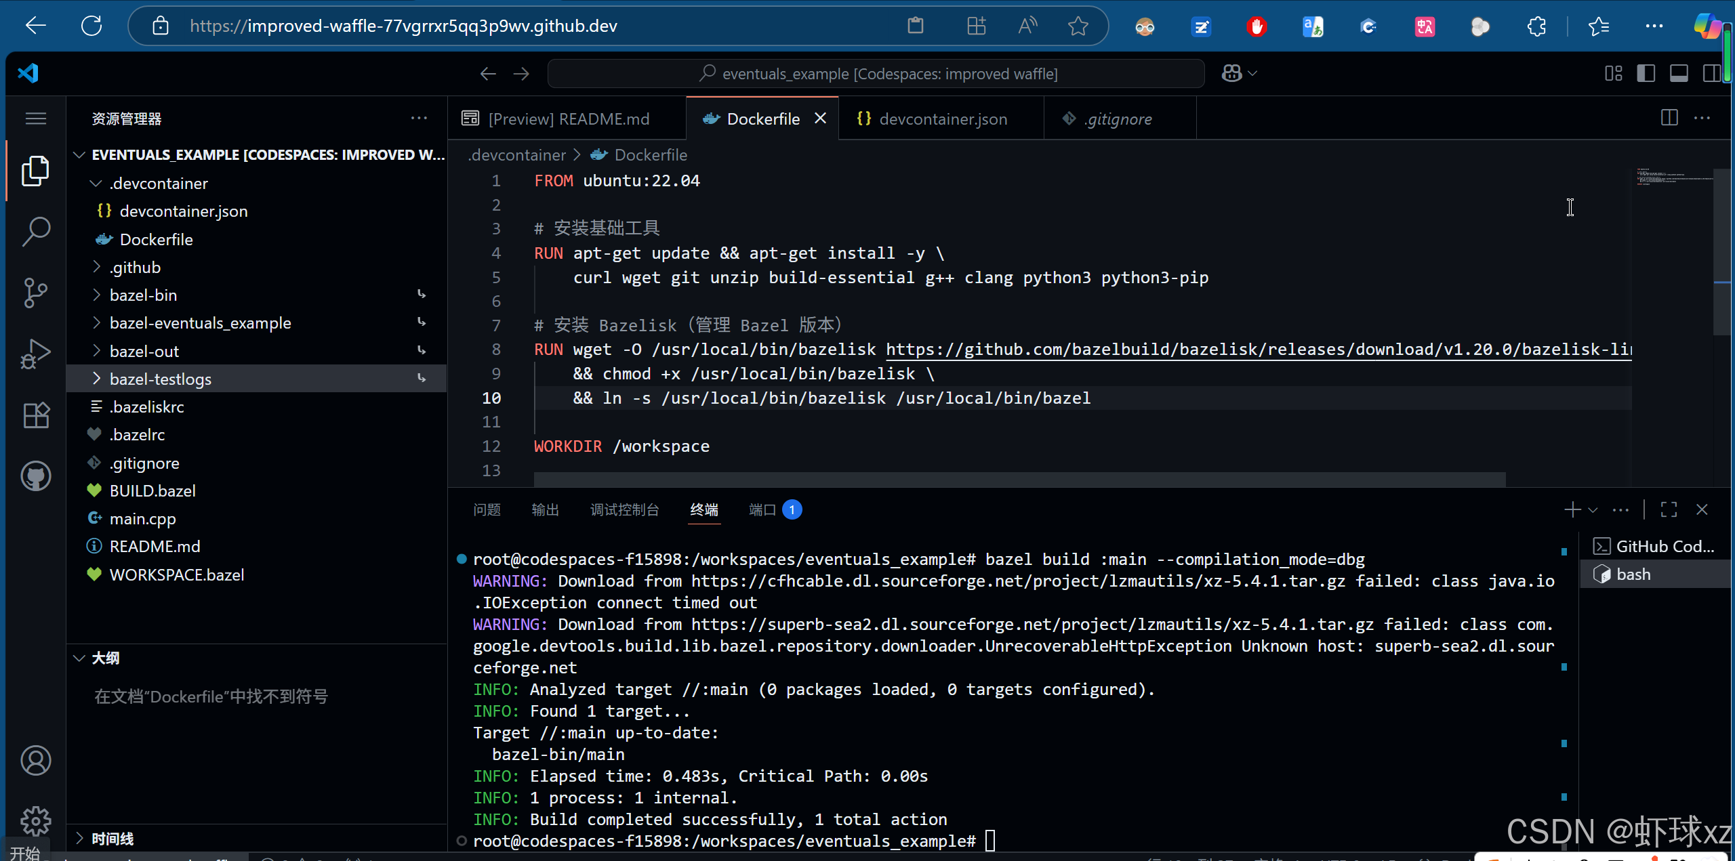1735x861 pixels.
Task: Open .bazelrc file
Action: pos(256,434)
